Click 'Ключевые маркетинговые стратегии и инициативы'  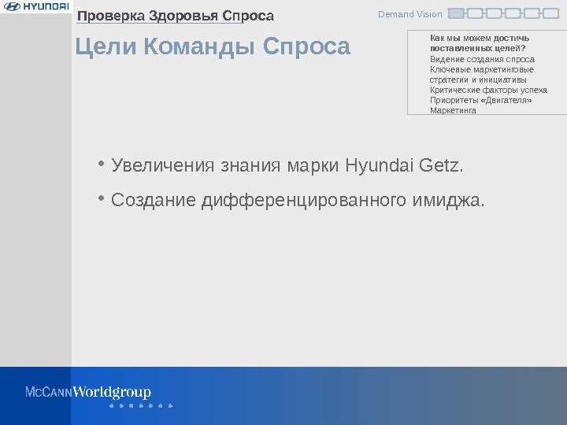(x=481, y=75)
